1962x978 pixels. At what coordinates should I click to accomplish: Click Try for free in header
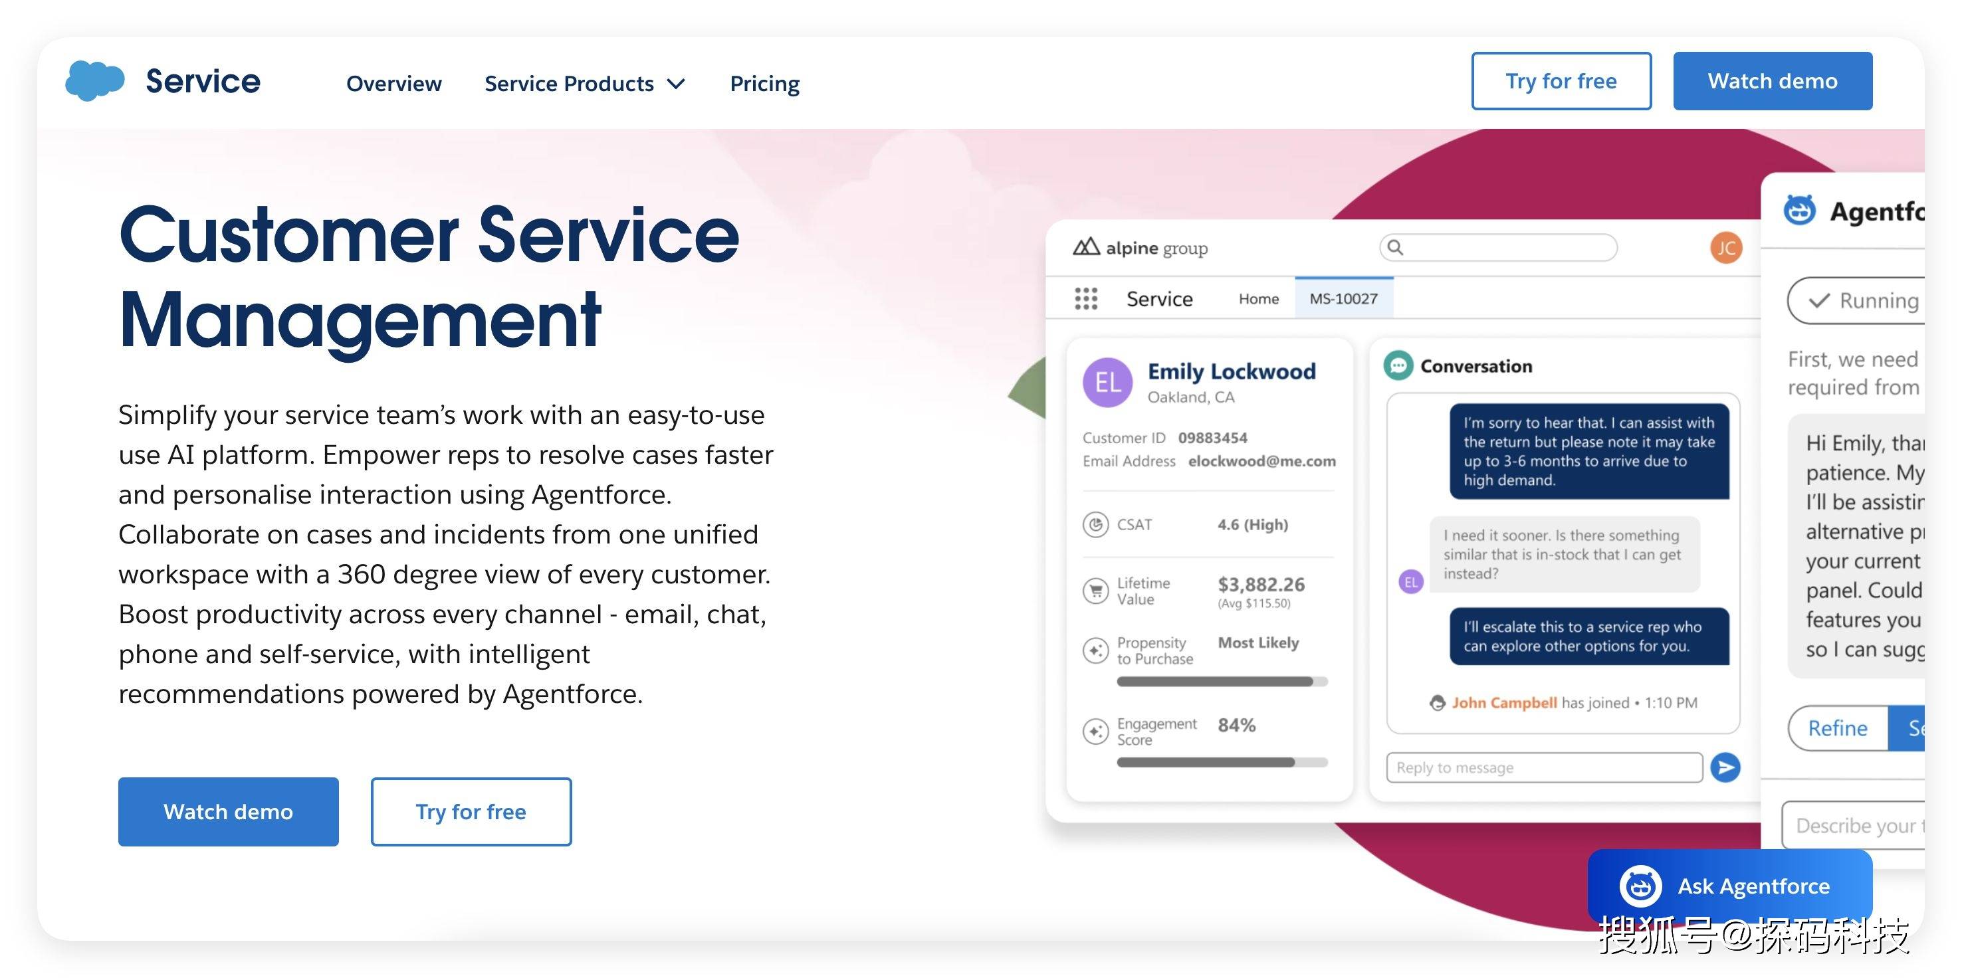[1561, 80]
